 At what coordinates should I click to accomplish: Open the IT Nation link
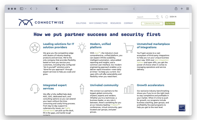115,105
